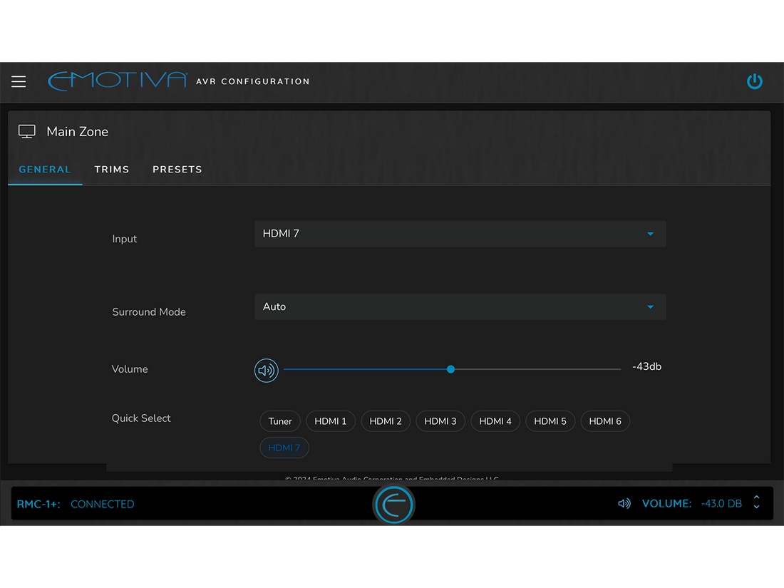Select the General tab
This screenshot has height=588, width=784.
pyautogui.click(x=45, y=170)
